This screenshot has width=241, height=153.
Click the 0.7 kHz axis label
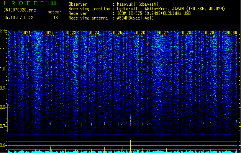(3, 126)
